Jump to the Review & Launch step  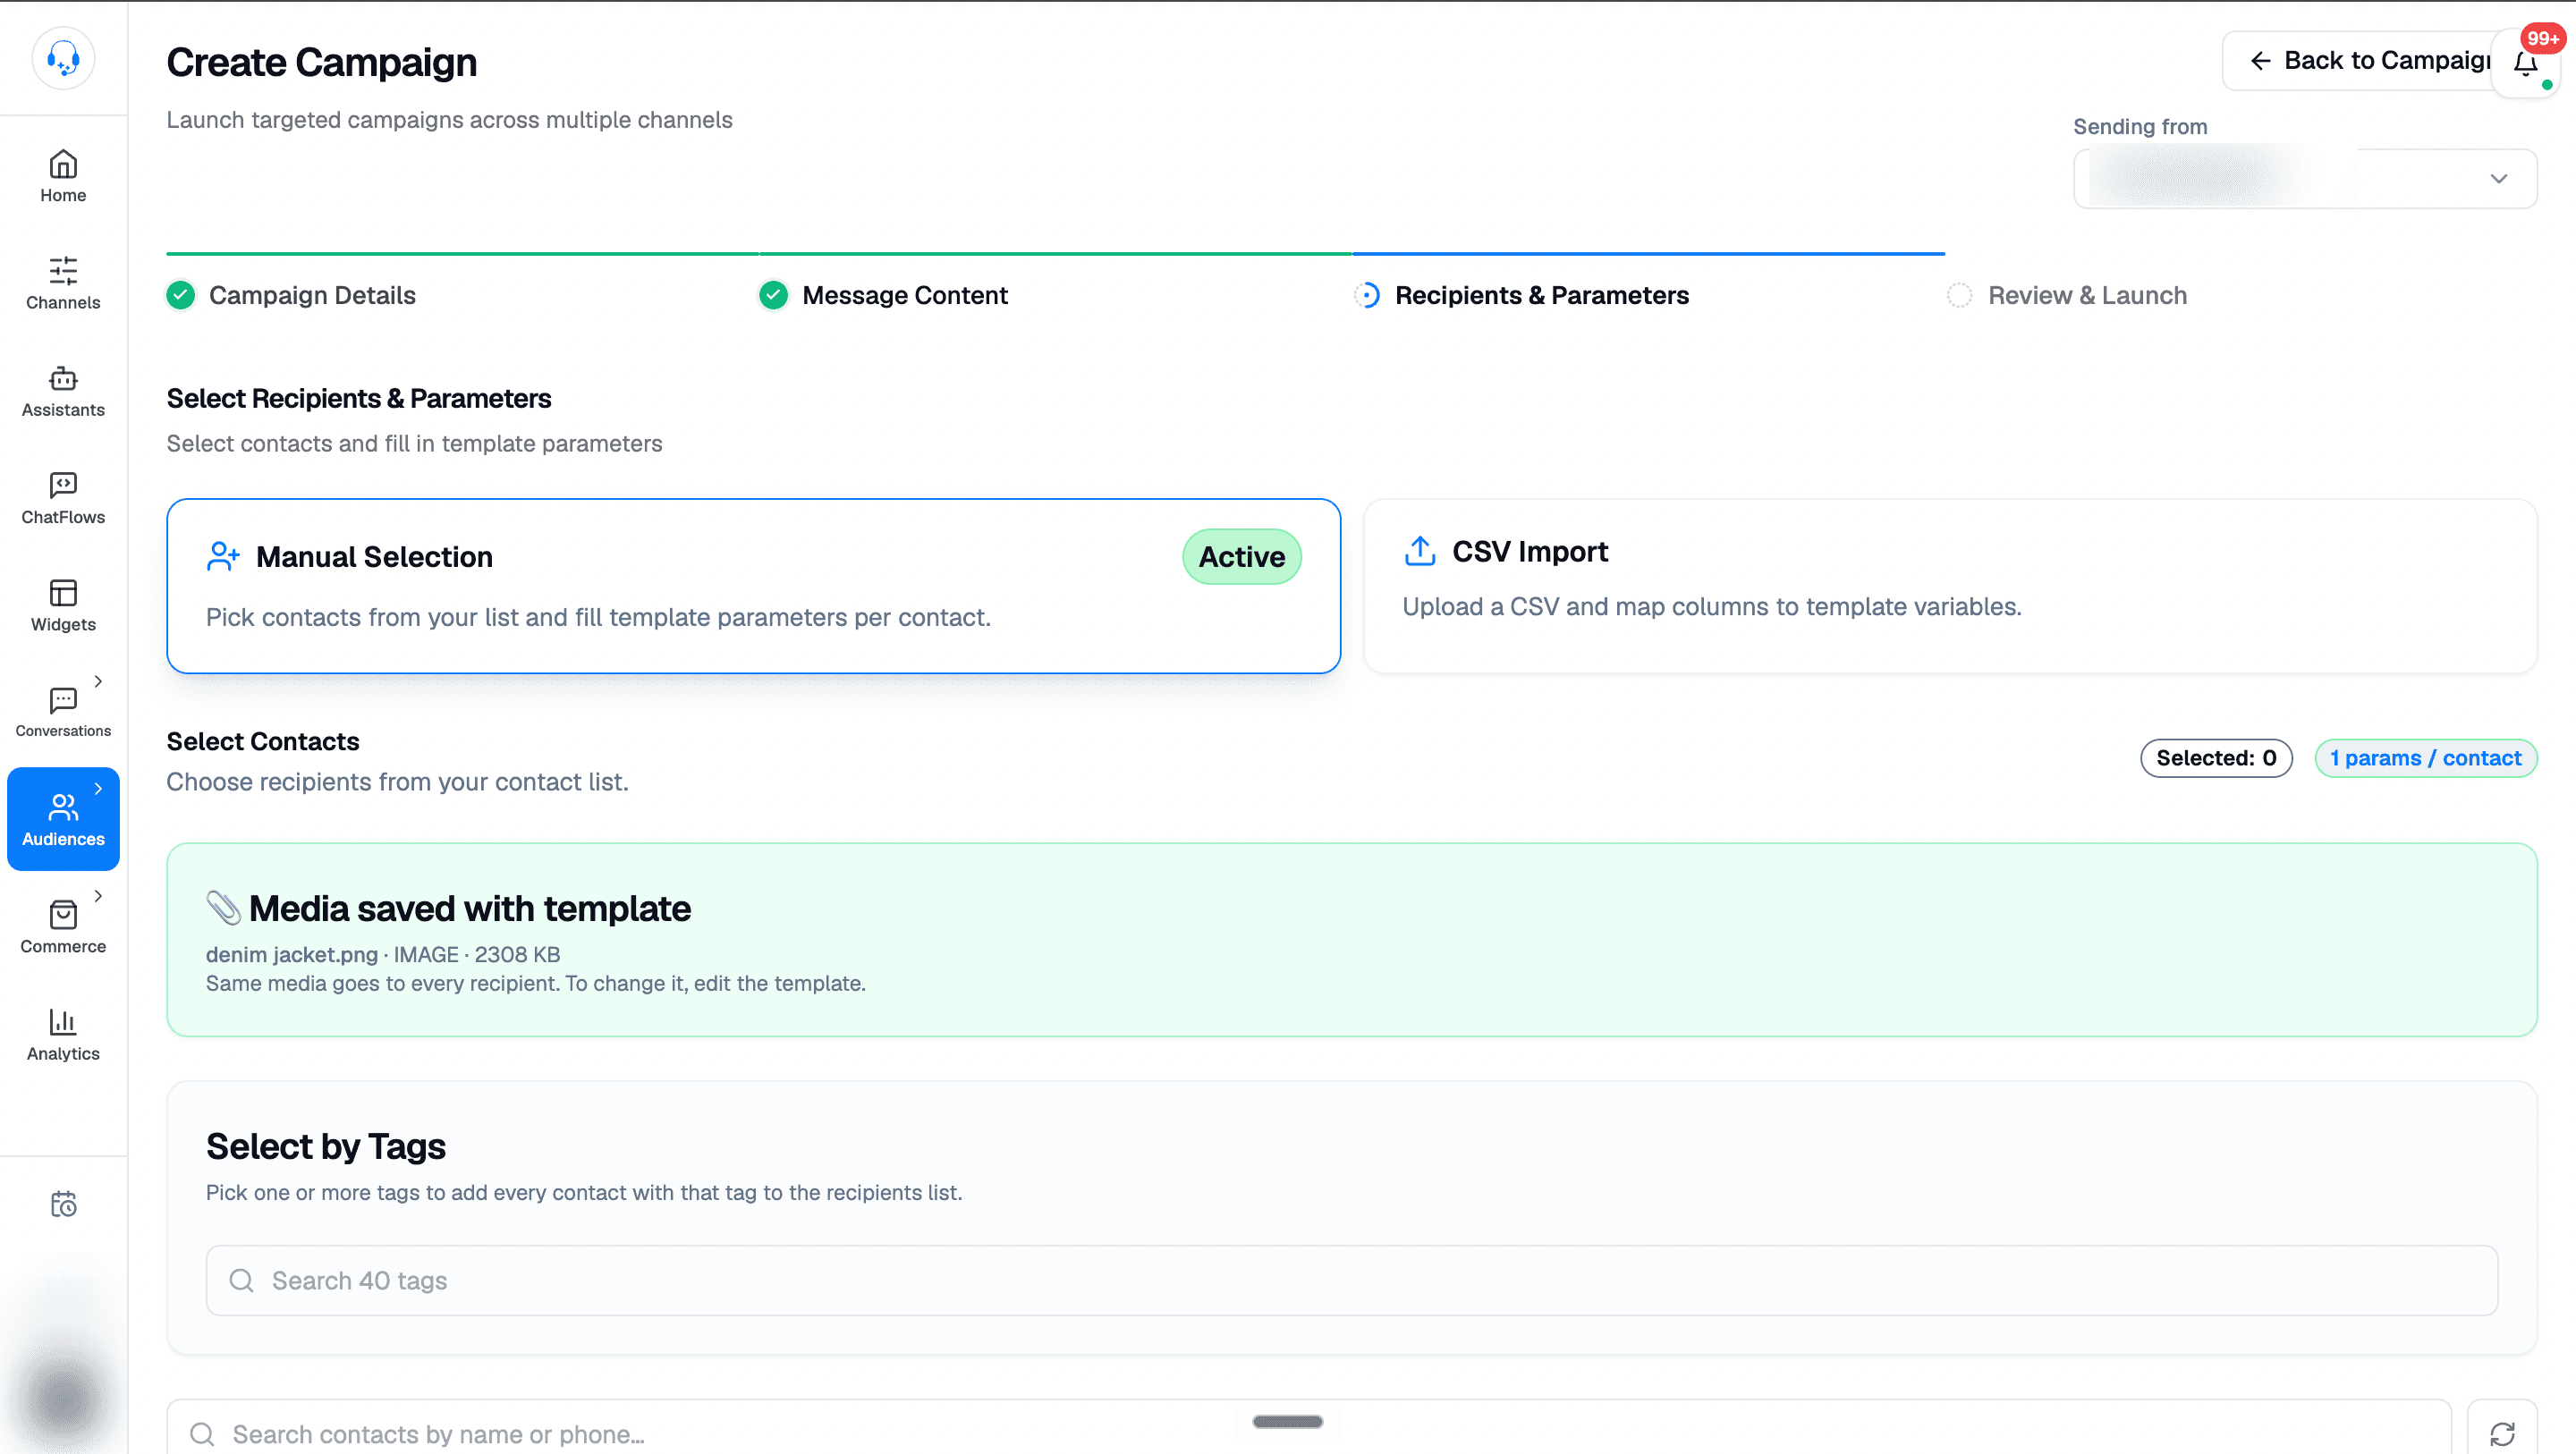pos(2067,295)
